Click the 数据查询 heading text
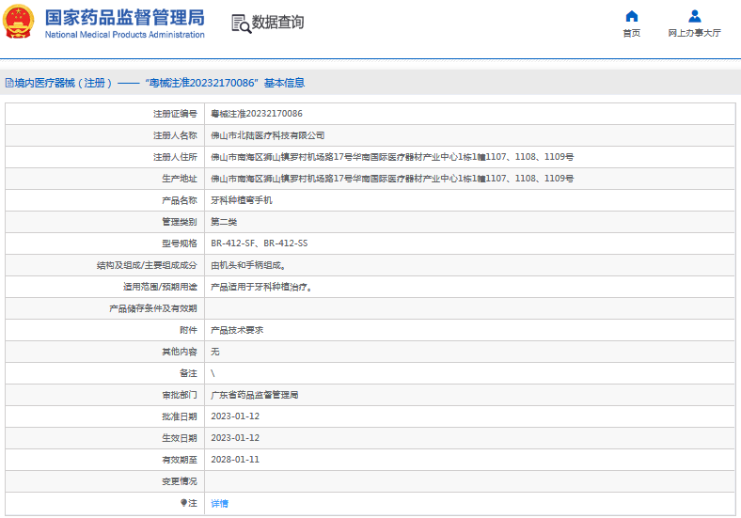741x518 pixels. coord(277,23)
